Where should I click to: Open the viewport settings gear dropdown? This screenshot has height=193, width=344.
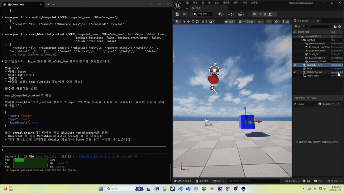[277, 22]
